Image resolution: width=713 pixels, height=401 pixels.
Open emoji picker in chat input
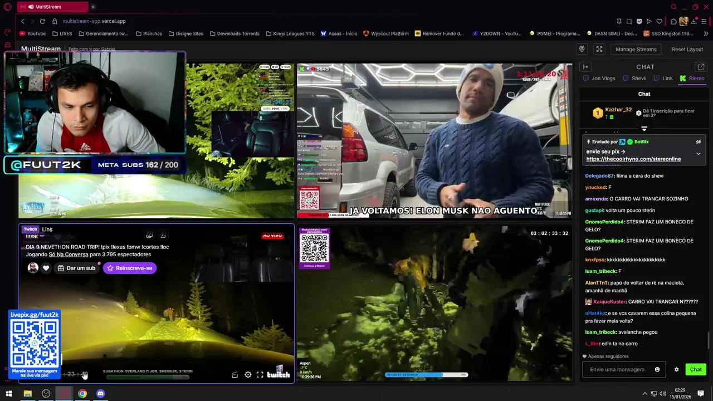click(x=657, y=369)
